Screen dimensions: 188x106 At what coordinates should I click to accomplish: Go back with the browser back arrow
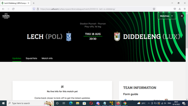3,9
